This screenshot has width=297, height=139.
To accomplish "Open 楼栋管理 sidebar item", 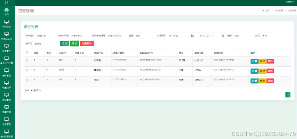I will pos(7,73).
